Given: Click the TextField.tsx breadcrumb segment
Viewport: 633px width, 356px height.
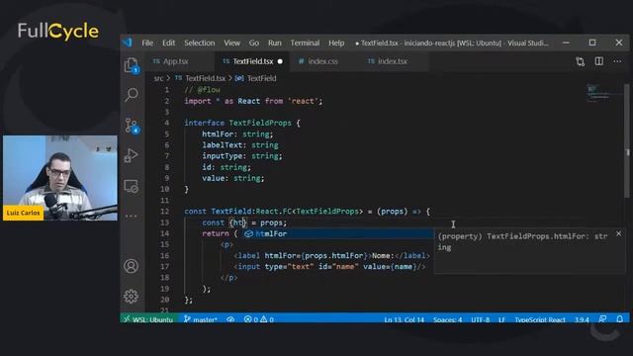Looking at the screenshot, I should point(205,78).
